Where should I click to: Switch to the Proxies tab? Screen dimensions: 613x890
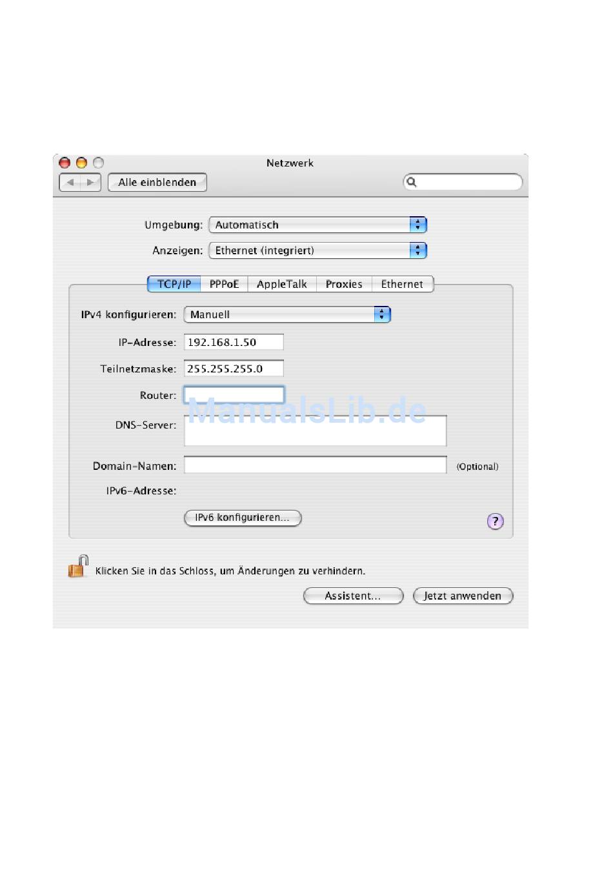tap(344, 284)
